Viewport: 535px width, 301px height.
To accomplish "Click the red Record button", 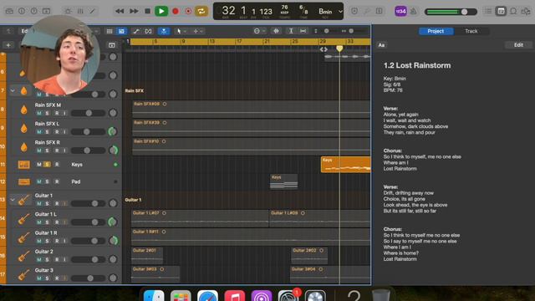I will pos(176,11).
